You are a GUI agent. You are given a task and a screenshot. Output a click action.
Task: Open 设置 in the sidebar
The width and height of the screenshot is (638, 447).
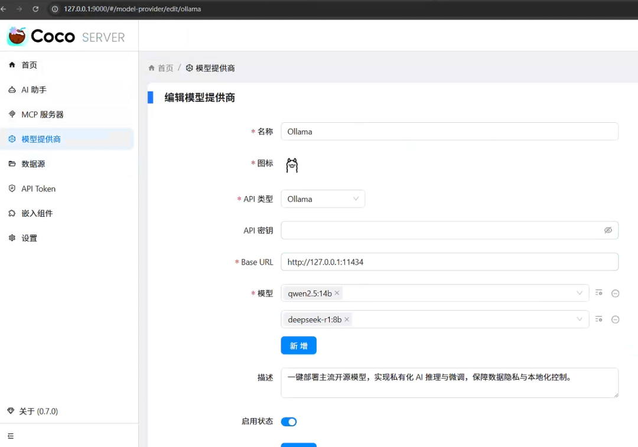pyautogui.click(x=67, y=239)
